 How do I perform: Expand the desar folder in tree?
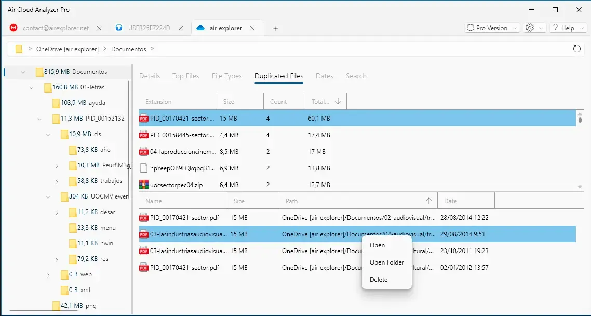pyautogui.click(x=57, y=213)
